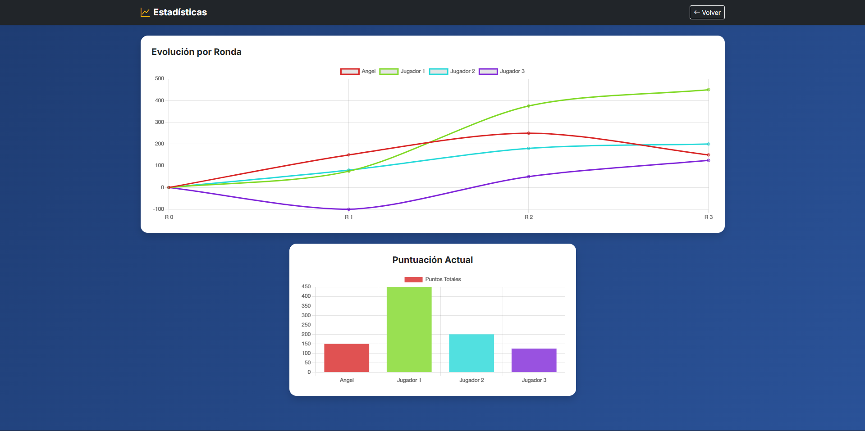865x431 pixels.
Task: Click Jugador 1 data point at R 3
Action: click(709, 90)
